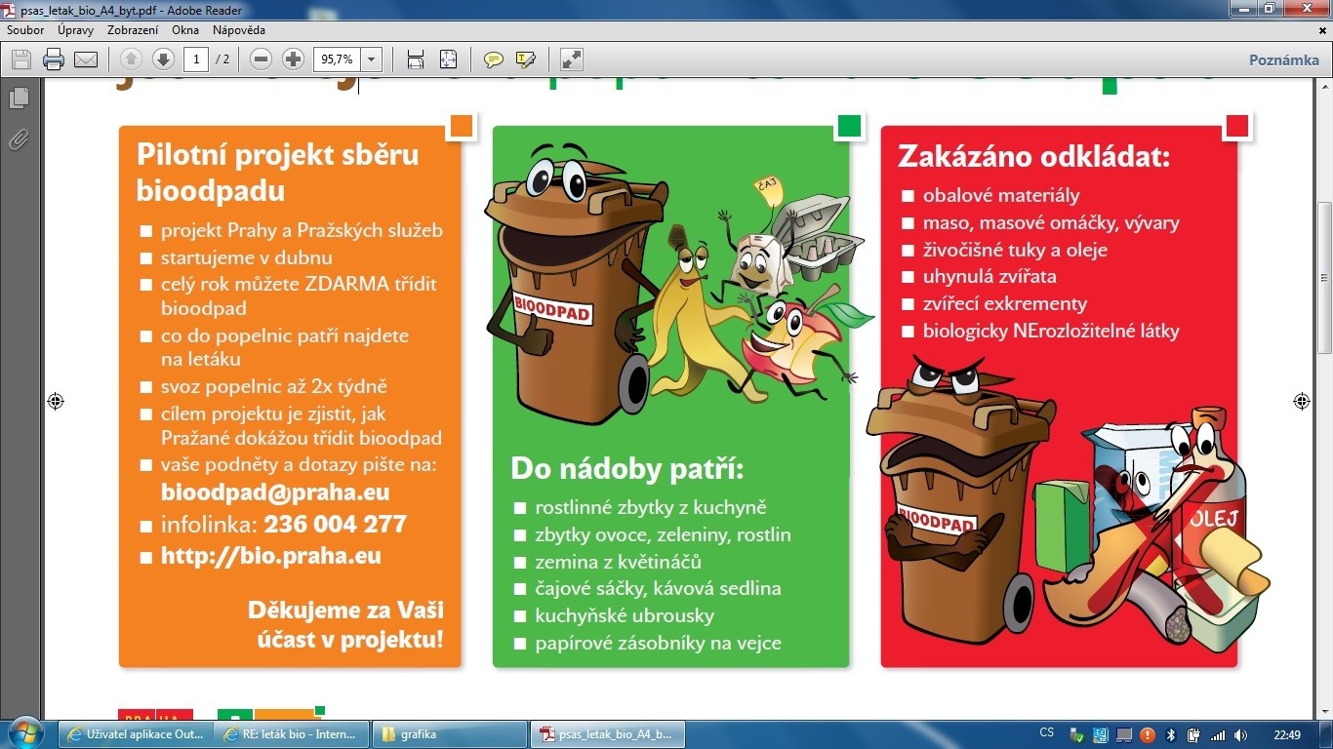Click text 'obalové materiály'

point(1001,195)
